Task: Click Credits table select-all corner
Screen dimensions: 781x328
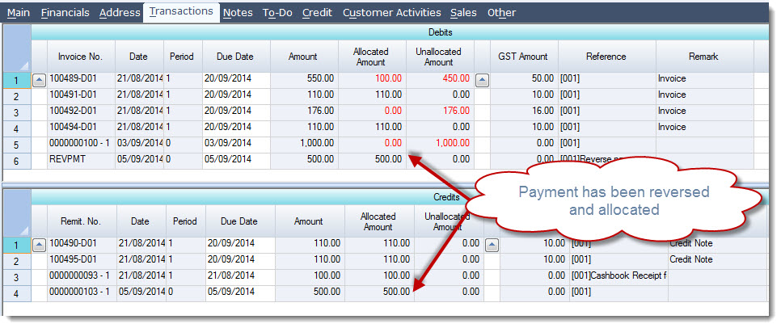Action: [16, 213]
